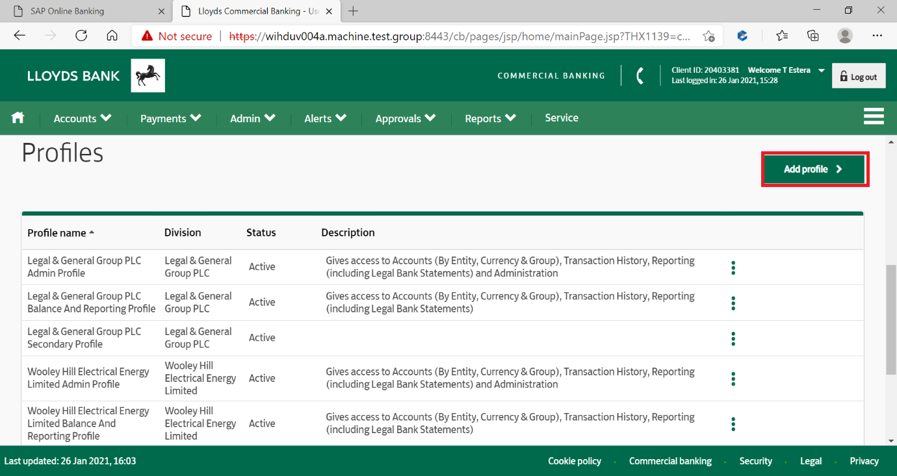Sort by Profile name column
Viewport: 897px width, 476px height.
[x=60, y=232]
